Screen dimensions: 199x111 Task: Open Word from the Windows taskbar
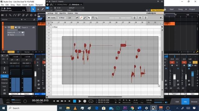point(139,108)
